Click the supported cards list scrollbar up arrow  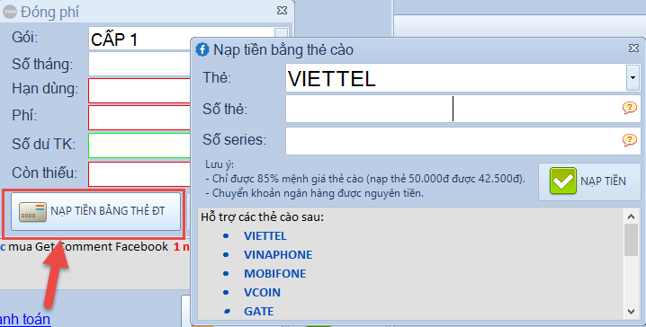click(631, 217)
